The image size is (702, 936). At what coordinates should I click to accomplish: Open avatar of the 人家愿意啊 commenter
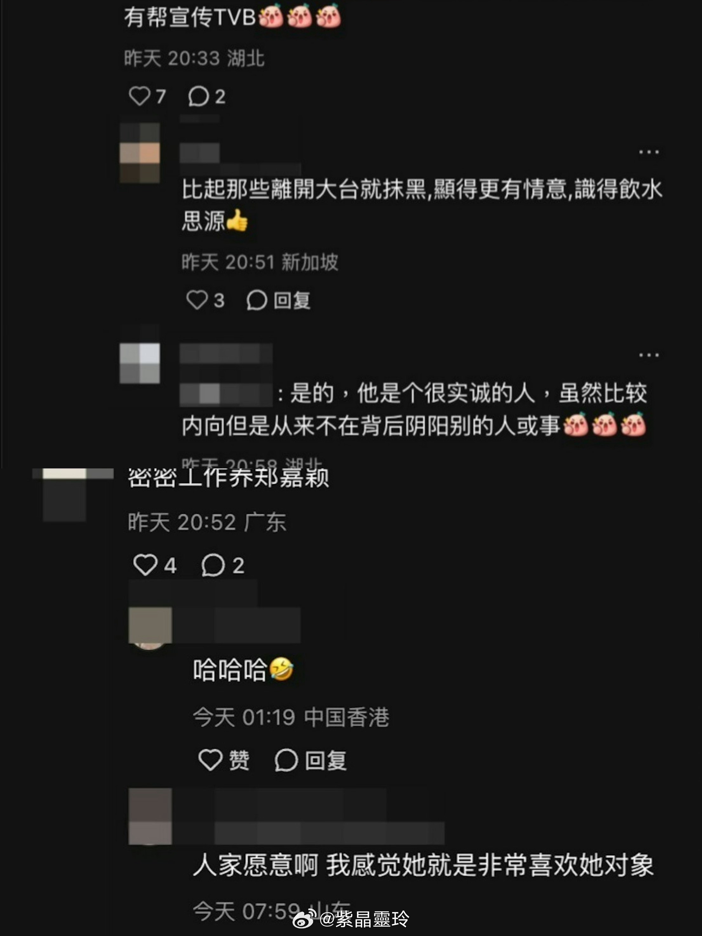[150, 816]
